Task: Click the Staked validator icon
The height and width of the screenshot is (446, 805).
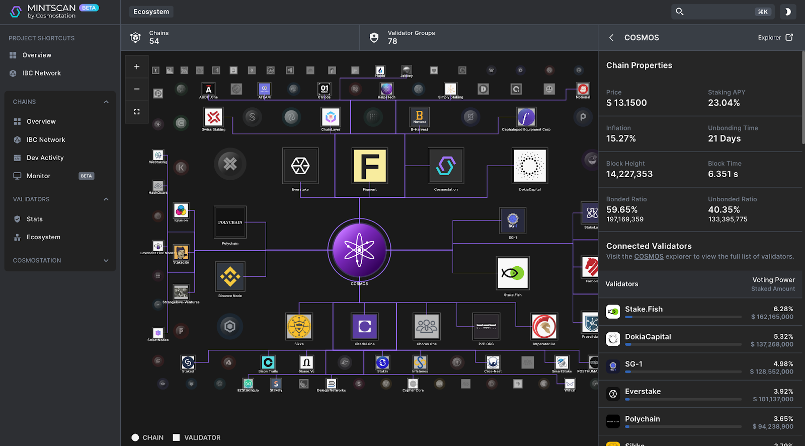Action: 188,362
